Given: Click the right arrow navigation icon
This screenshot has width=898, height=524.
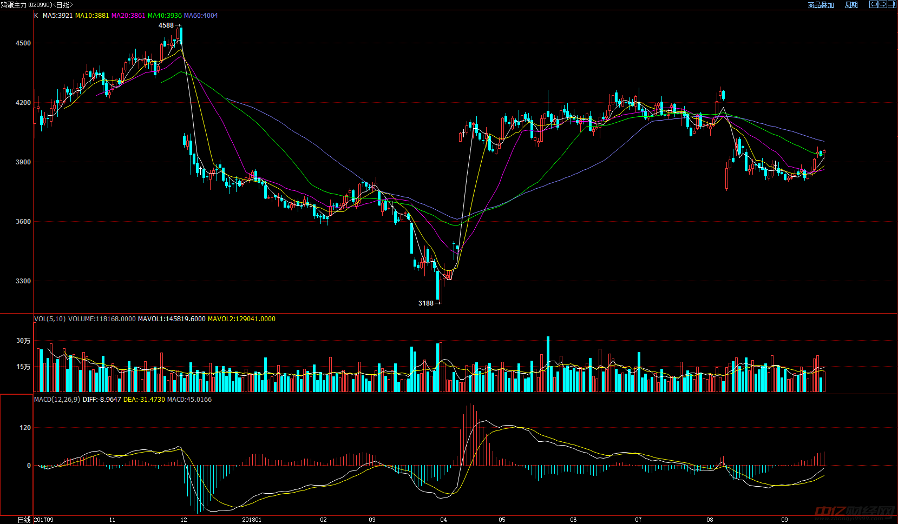Looking at the screenshot, I should tap(883, 4).
